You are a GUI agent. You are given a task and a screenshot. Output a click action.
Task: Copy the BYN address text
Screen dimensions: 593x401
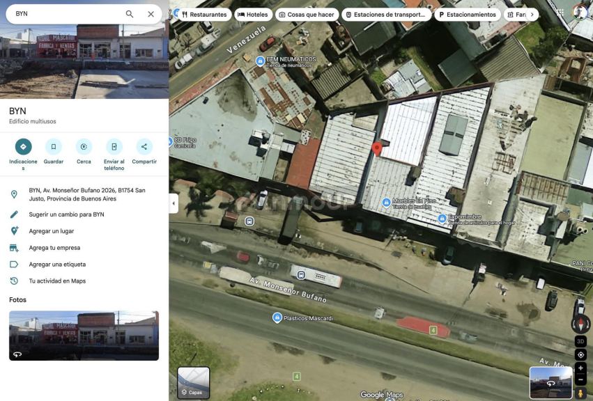pyautogui.click(x=87, y=194)
